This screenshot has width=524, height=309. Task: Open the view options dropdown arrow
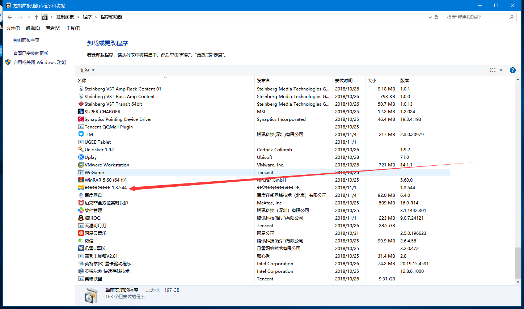coord(501,70)
